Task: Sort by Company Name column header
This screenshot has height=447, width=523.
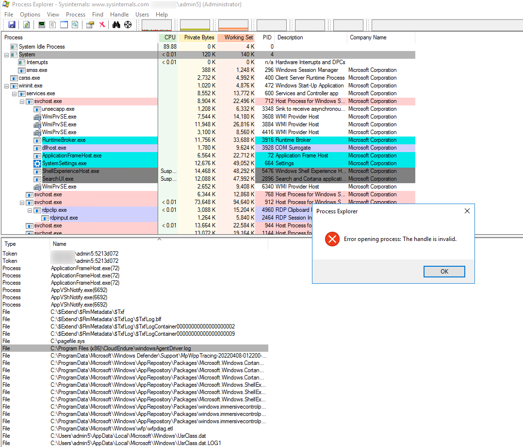Action: coord(381,37)
